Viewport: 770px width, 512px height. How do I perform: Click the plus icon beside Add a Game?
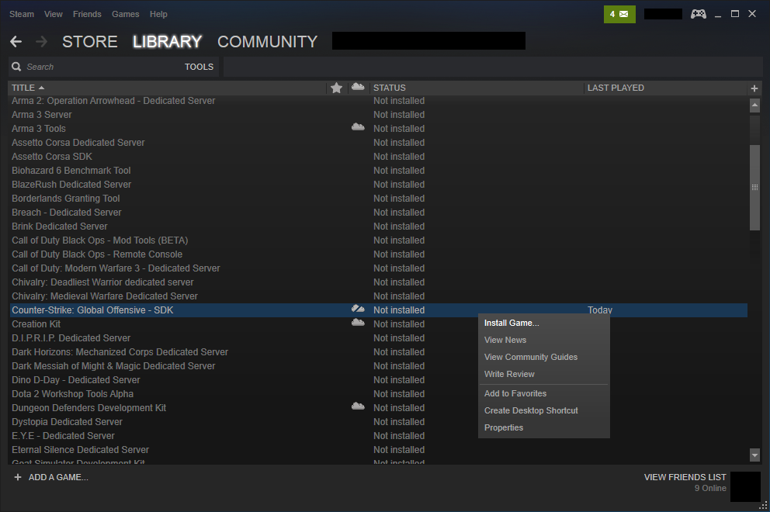click(18, 477)
